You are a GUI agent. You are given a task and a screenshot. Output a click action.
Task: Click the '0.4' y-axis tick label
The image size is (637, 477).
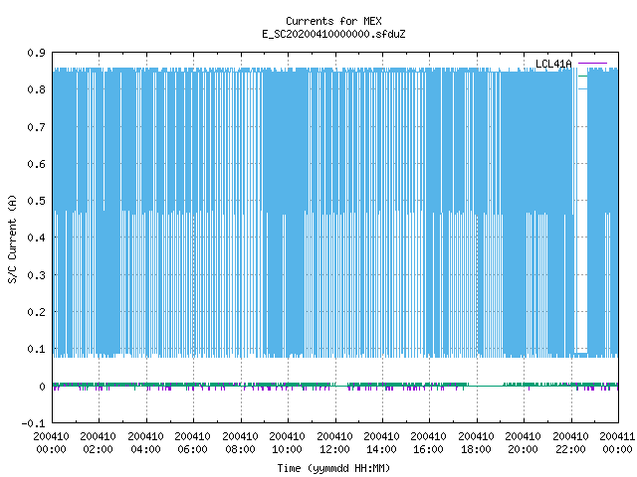pyautogui.click(x=36, y=238)
